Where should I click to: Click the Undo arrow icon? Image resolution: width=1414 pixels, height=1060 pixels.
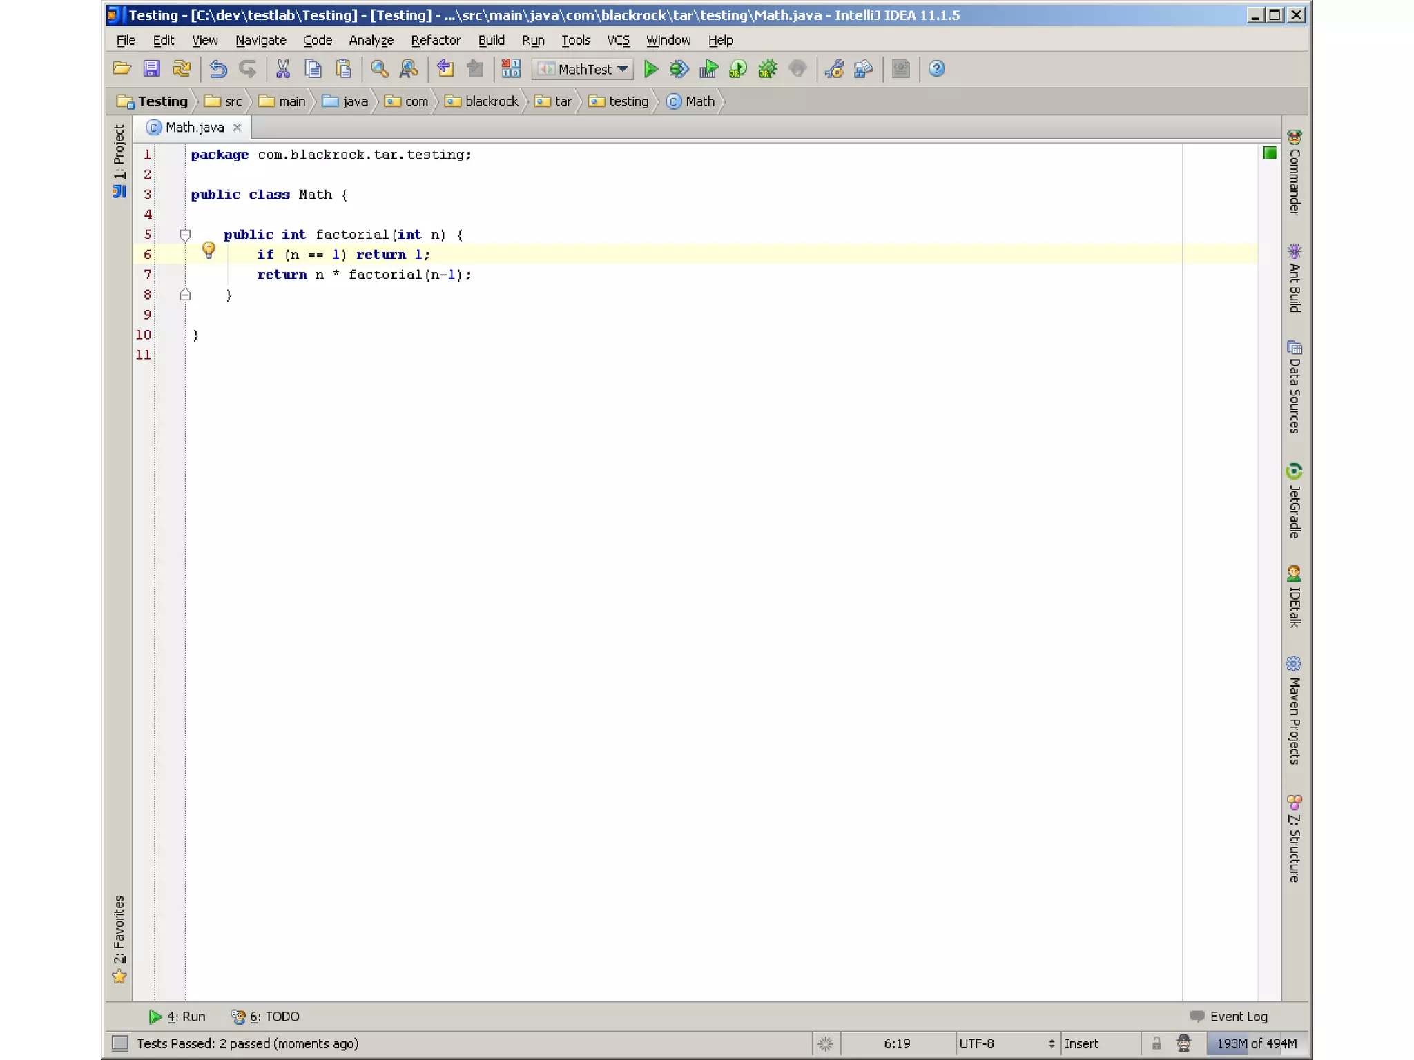(x=218, y=69)
